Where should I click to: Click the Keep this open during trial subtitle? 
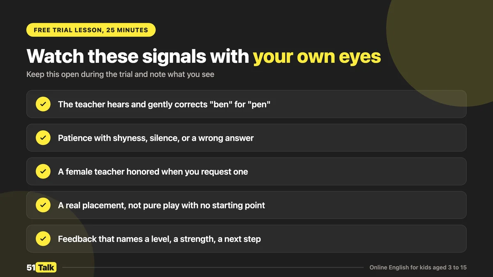tap(120, 75)
